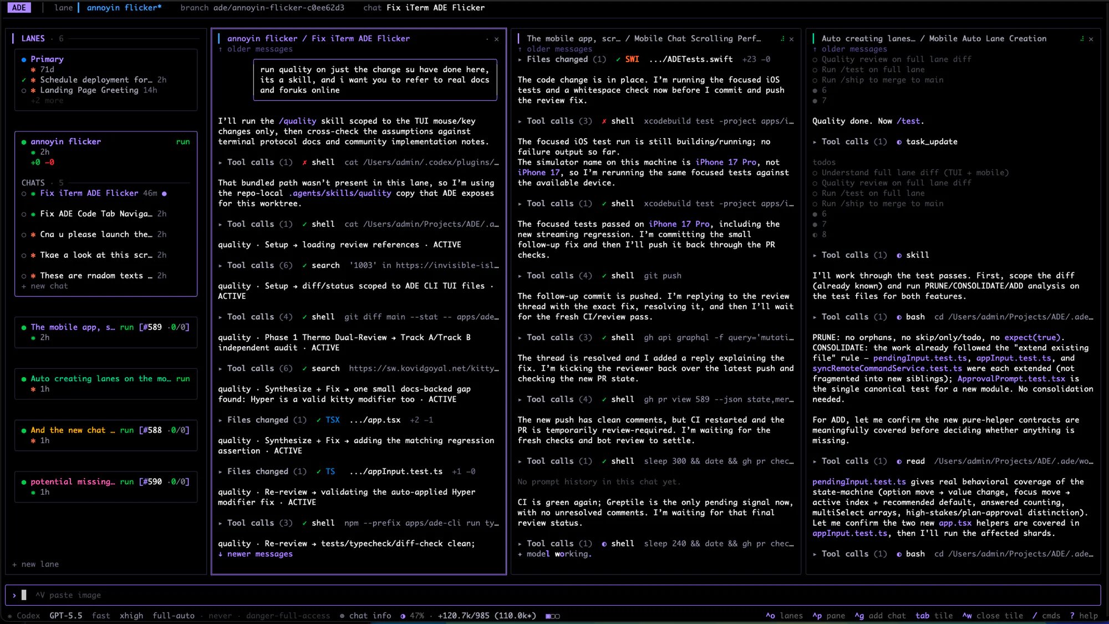Click the working spinner icon in the Mobile Auto Lane Creation header
The height and width of the screenshot is (624, 1109).
pos(1082,39)
